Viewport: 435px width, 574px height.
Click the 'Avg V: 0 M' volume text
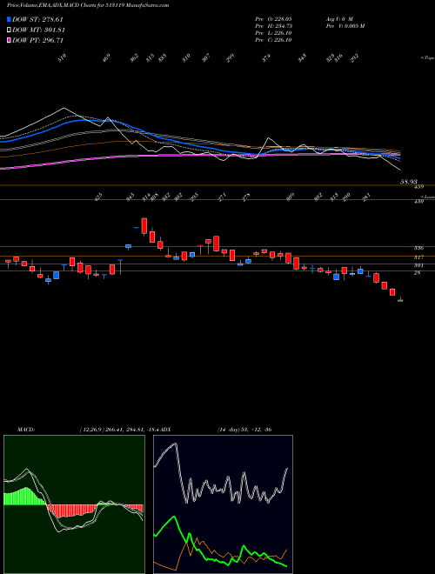[x=338, y=18]
